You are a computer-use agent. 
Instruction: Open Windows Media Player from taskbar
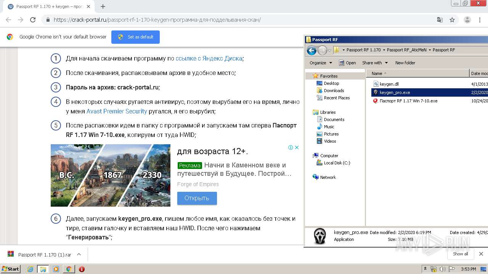coord(56,269)
